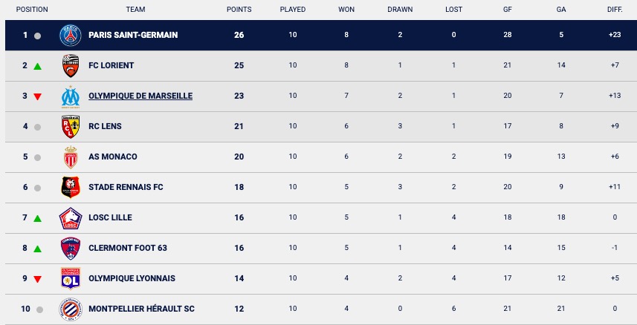The image size is (637, 325).
Task: Click the Stade Rennais FC logo
Action: (70, 187)
